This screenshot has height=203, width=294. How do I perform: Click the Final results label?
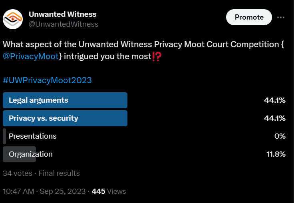(x=59, y=173)
